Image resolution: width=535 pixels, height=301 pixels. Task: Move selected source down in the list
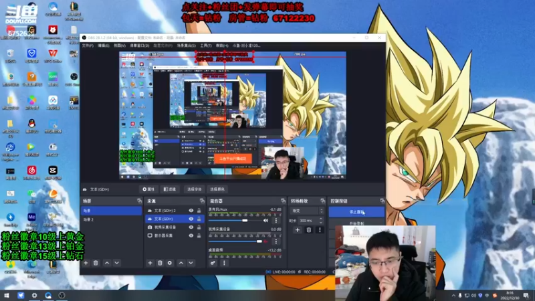tap(191, 263)
